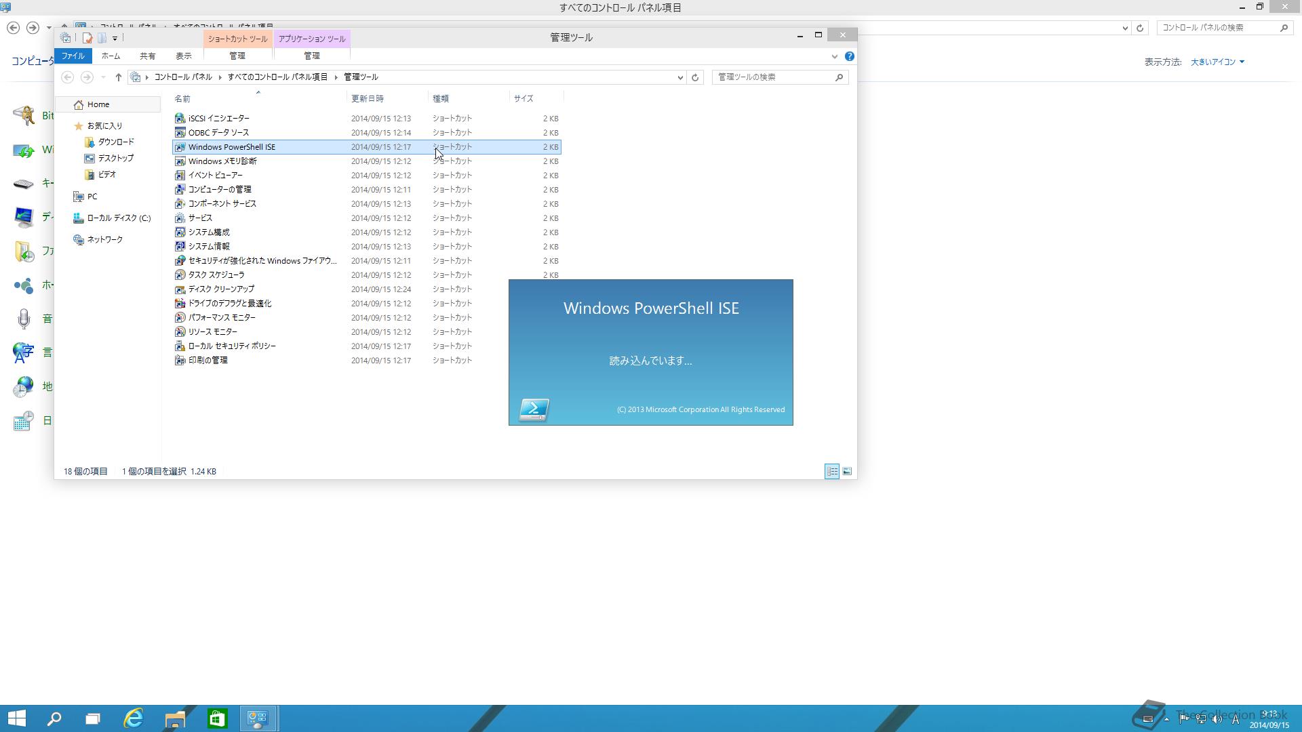Select PC in the navigation pane
Image resolution: width=1302 pixels, height=732 pixels.
(x=92, y=197)
